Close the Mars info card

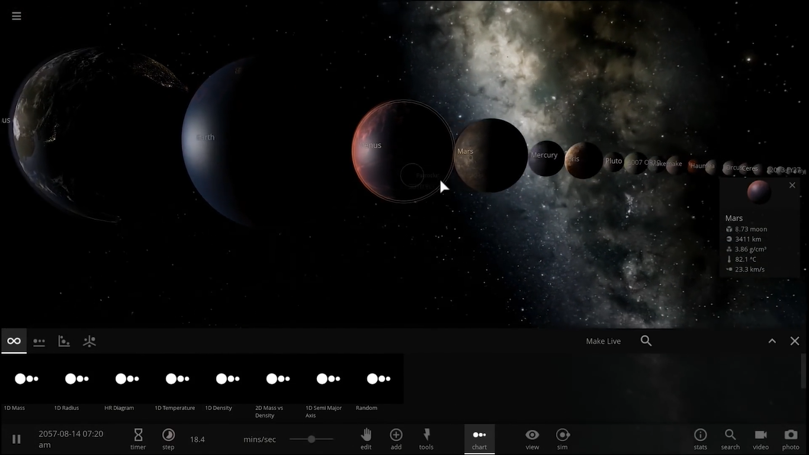(x=792, y=185)
